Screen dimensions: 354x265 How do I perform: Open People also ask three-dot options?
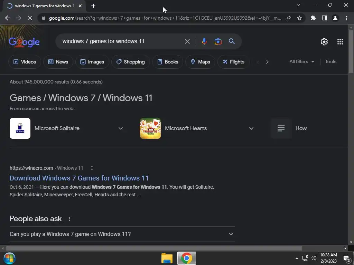tap(69, 219)
